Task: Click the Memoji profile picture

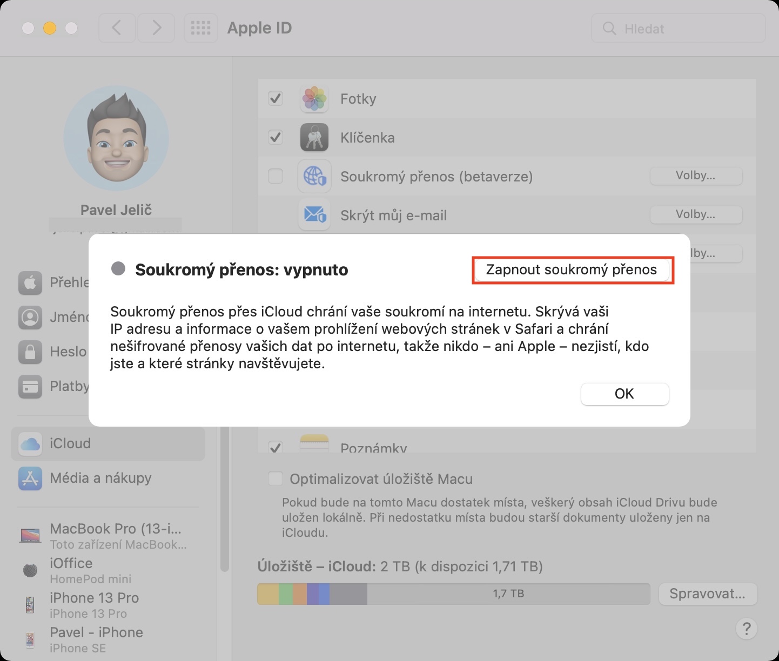Action: [x=116, y=138]
